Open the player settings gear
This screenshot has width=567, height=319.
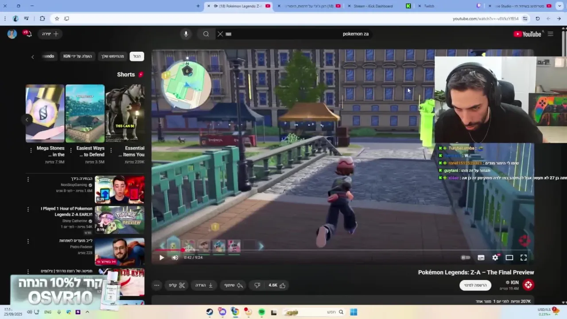pyautogui.click(x=495, y=257)
